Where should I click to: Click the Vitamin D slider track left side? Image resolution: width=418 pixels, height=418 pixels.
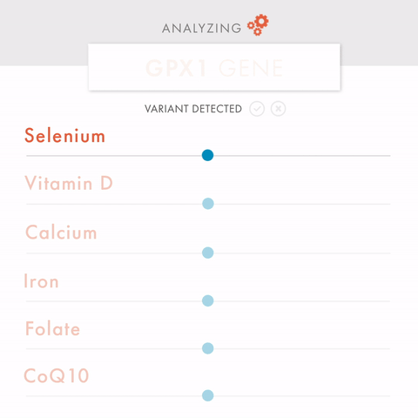point(114,204)
